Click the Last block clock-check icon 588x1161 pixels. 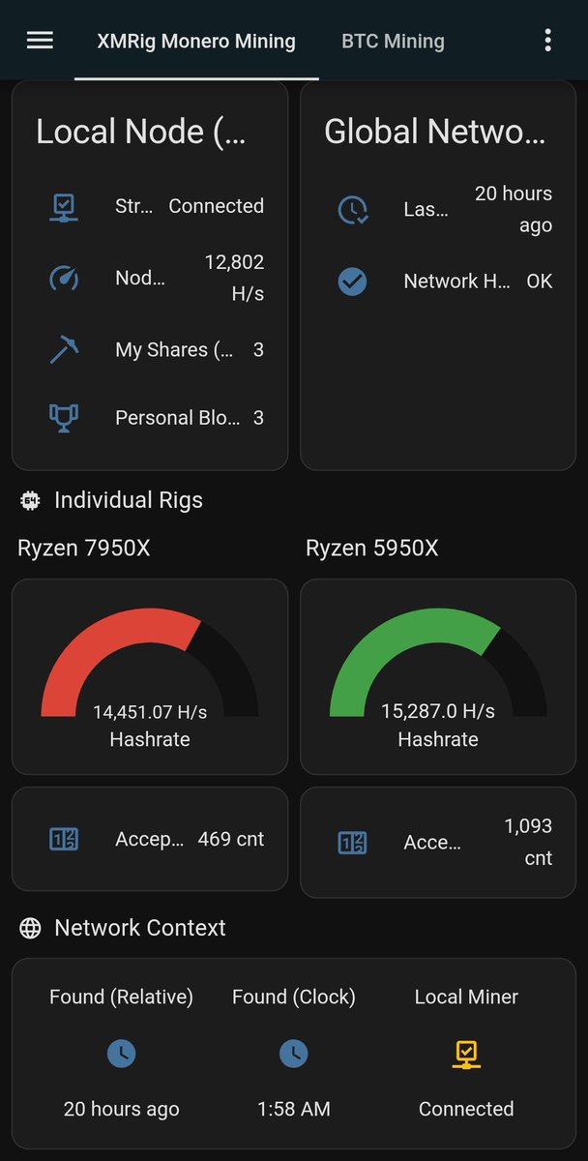352,210
